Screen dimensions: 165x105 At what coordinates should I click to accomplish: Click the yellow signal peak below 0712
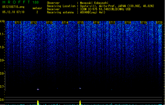38,102
